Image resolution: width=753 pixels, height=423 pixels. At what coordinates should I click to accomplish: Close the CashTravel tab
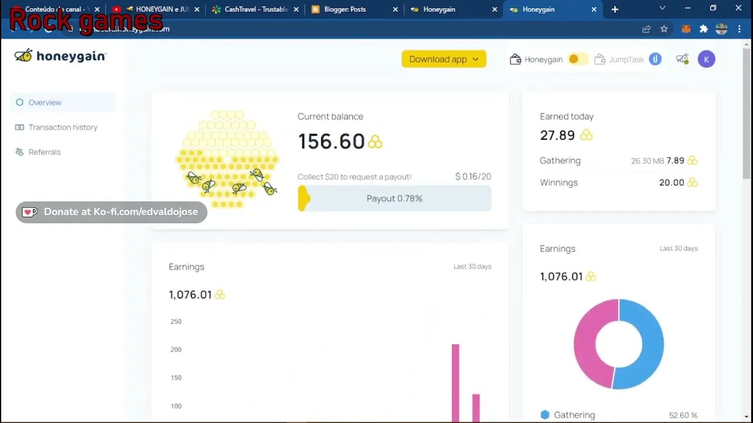[296, 9]
